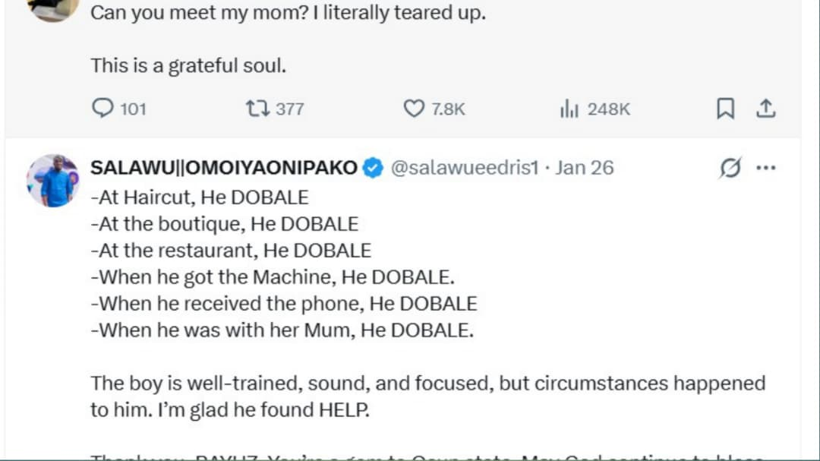Open the three-dot More menu on SALAWU's tweet
This screenshot has width=820, height=461.
(766, 168)
